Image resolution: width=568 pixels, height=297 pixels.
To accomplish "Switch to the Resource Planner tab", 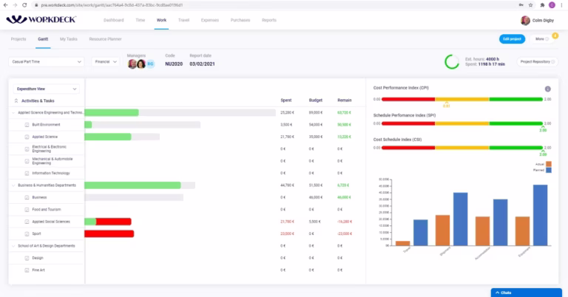I will pos(105,39).
